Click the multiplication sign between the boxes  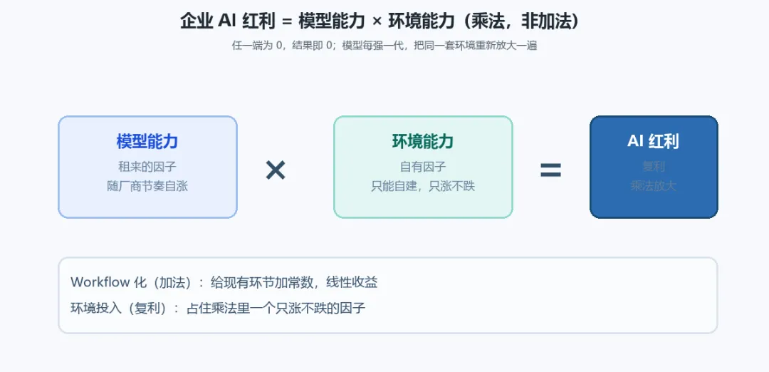[275, 171]
